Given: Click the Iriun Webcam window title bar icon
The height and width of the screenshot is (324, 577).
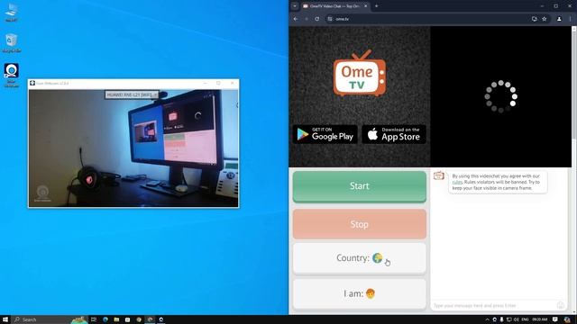Looking at the screenshot, I should 32,83.
